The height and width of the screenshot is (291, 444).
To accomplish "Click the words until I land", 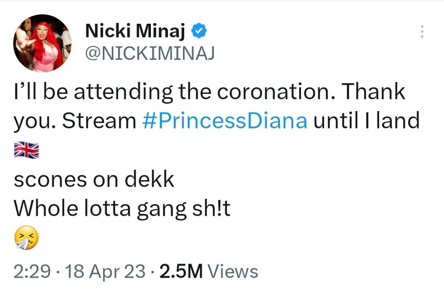I will point(366,122).
